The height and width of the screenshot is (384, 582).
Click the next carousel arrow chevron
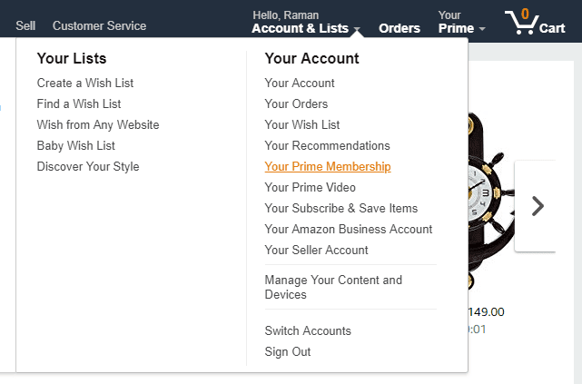(x=538, y=206)
